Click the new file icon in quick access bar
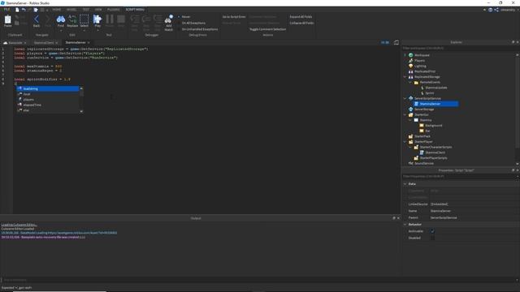Screen dimensions: 520x292 (17, 10)
